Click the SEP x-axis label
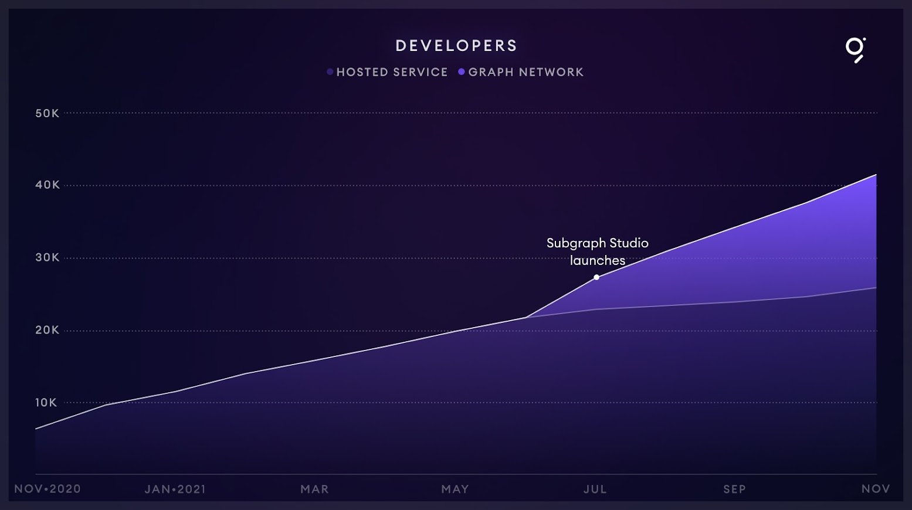Screen dimensions: 912x510 point(734,489)
